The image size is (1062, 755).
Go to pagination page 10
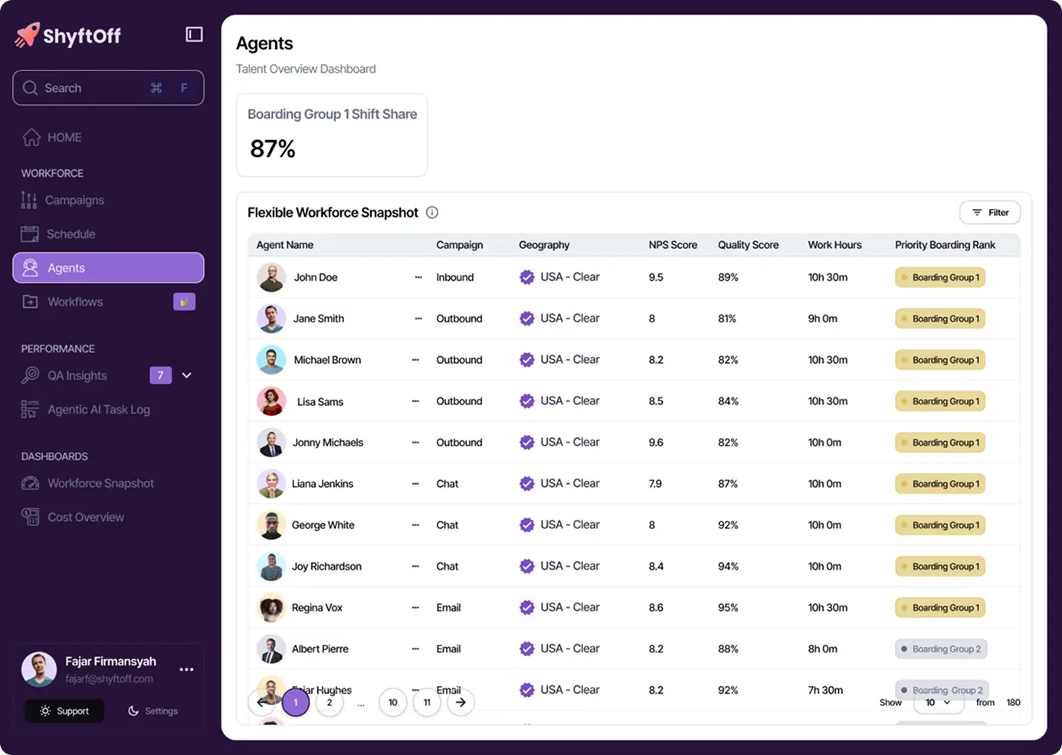click(393, 702)
